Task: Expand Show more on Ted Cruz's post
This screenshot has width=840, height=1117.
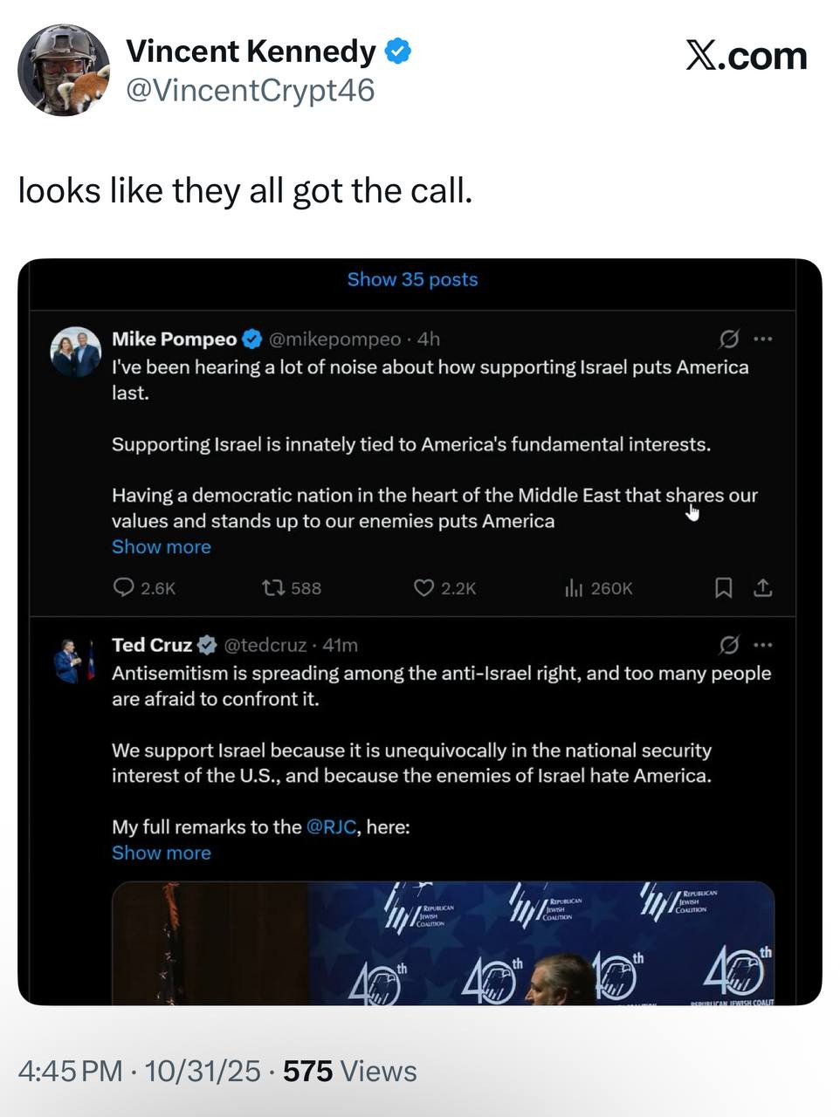Action: point(162,853)
